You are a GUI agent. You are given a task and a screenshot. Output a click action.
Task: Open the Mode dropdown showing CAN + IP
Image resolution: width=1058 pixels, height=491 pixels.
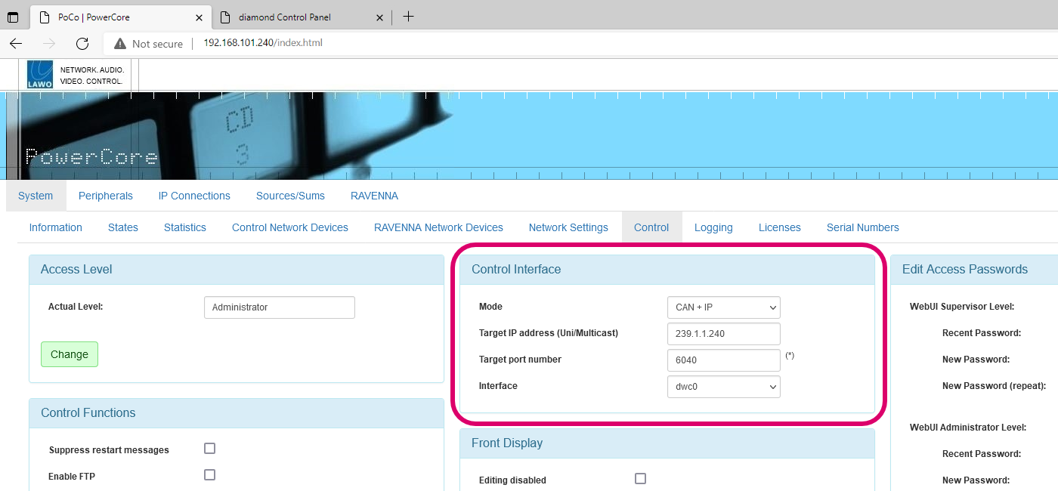(723, 307)
